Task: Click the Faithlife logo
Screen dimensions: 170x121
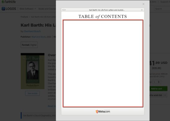Action: pos(9,2)
